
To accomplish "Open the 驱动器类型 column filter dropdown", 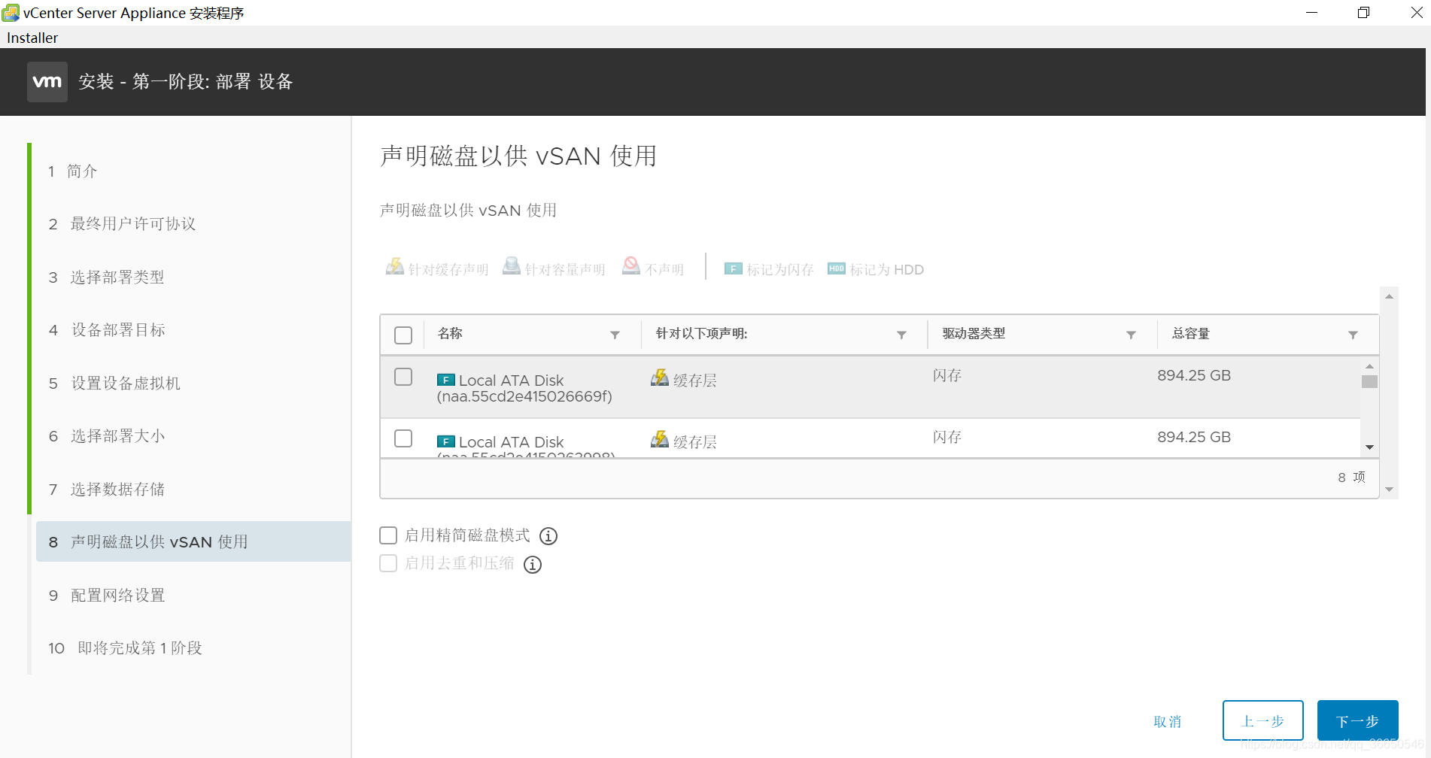I will coord(1131,335).
